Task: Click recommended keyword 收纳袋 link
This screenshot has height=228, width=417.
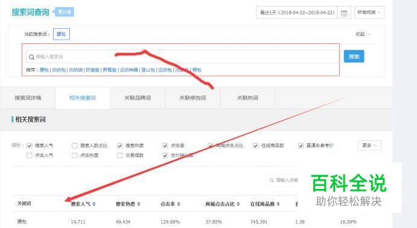Action: point(76,70)
